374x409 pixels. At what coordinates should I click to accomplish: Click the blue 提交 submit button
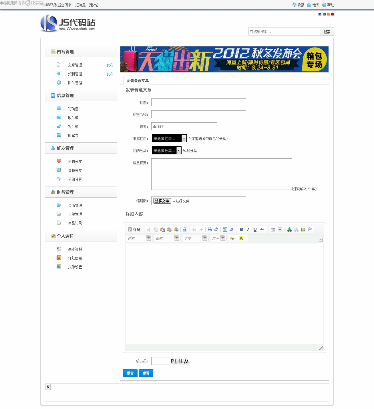pos(130,373)
